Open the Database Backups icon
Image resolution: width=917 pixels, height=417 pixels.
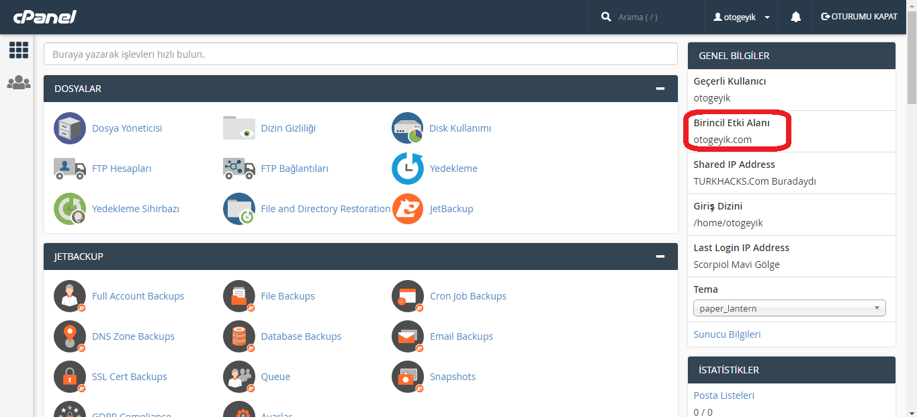[239, 336]
